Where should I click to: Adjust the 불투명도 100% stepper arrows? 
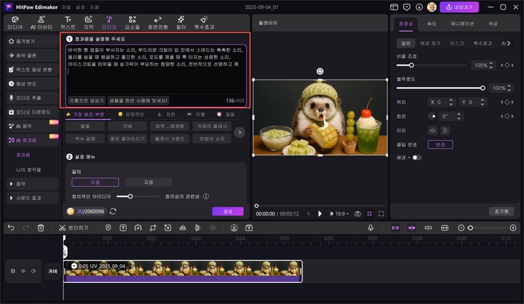pos(509,88)
